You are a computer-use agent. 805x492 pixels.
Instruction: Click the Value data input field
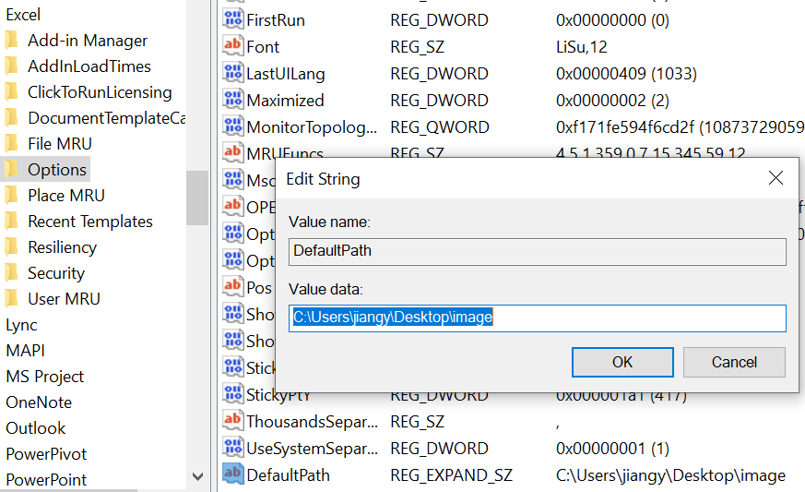point(537,318)
